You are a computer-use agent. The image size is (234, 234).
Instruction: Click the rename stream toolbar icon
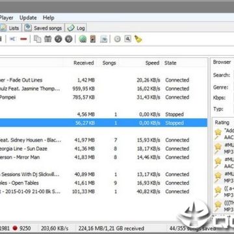[x=13, y=39]
